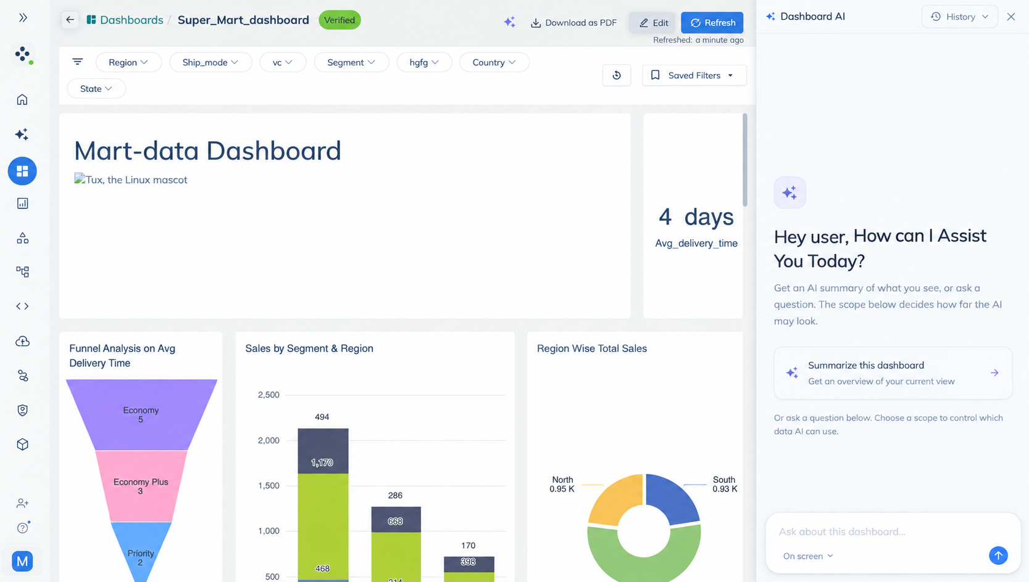This screenshot has height=582, width=1029.
Task: Open the M user profile avatar
Action: (22, 561)
